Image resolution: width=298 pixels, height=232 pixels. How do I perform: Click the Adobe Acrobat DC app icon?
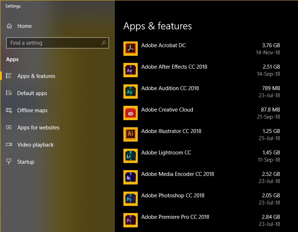click(130, 49)
